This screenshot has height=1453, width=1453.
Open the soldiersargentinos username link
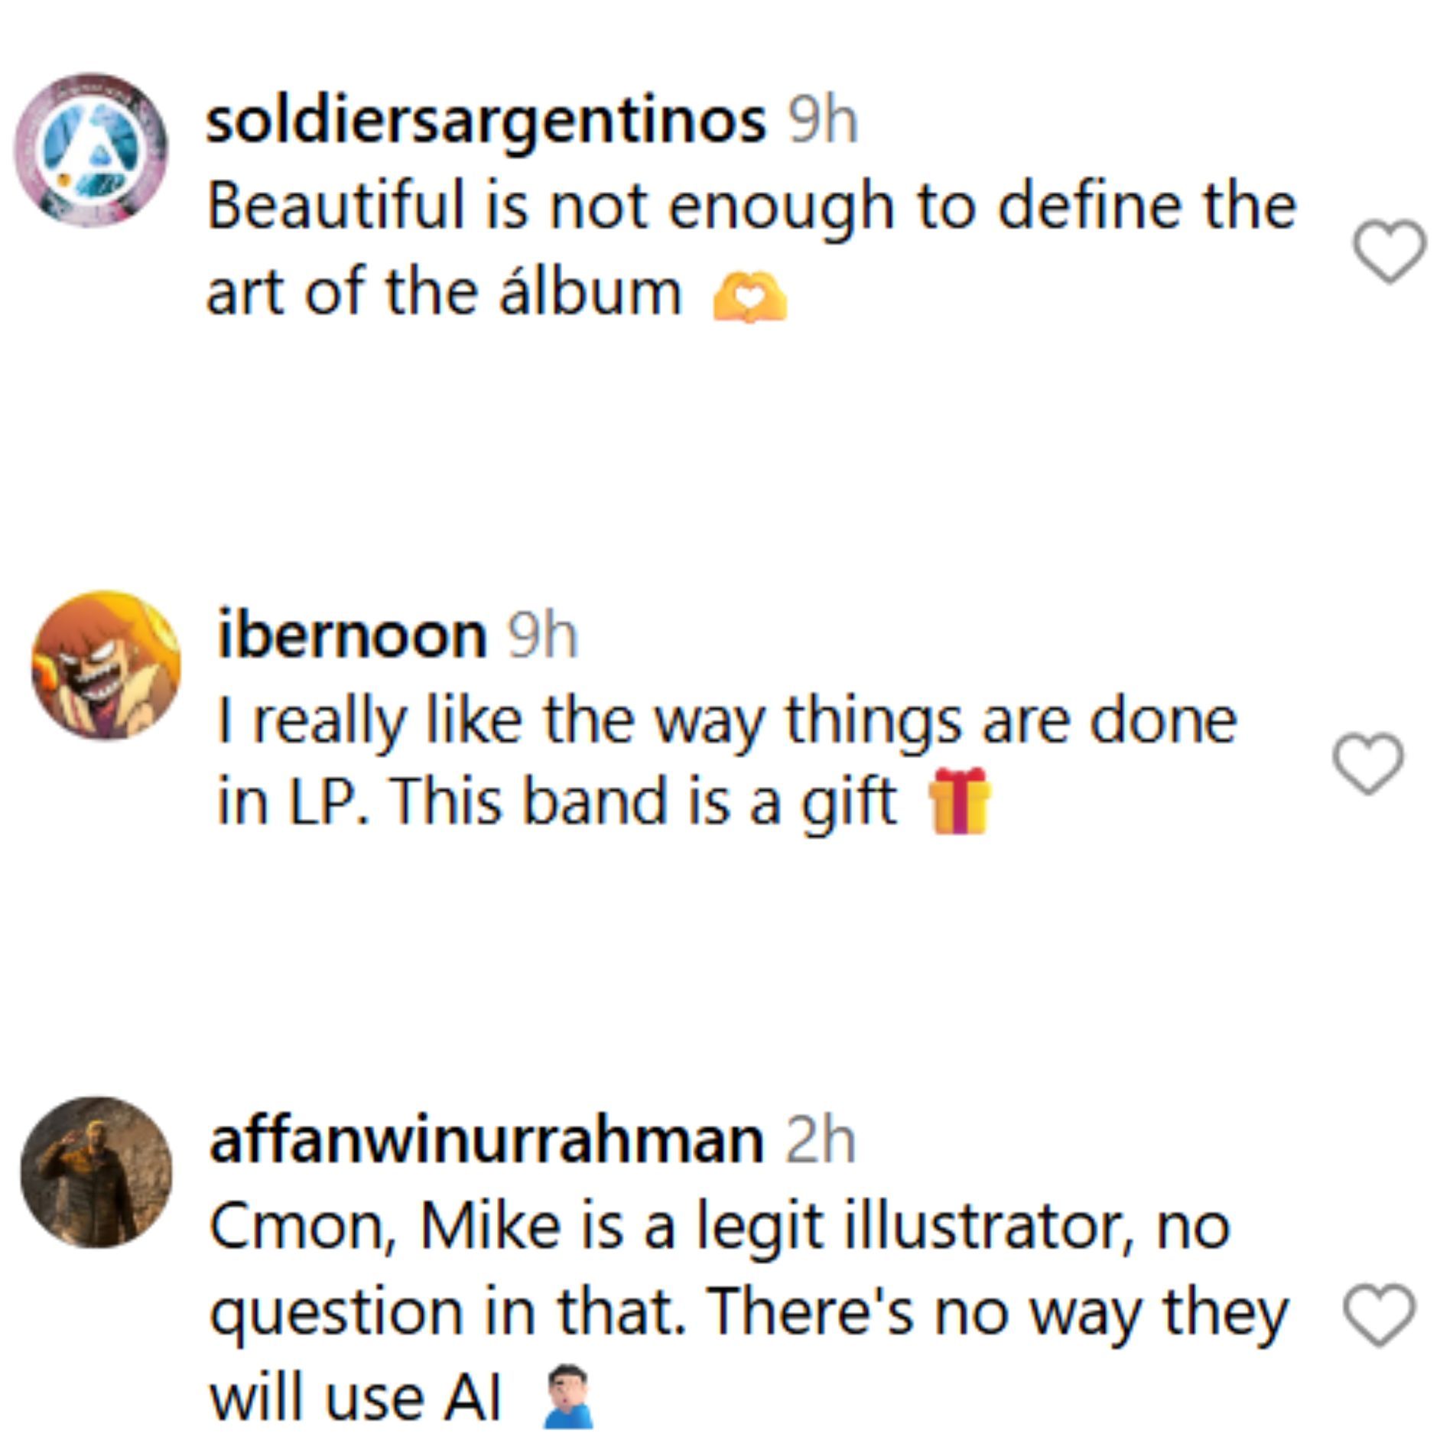coord(486,121)
